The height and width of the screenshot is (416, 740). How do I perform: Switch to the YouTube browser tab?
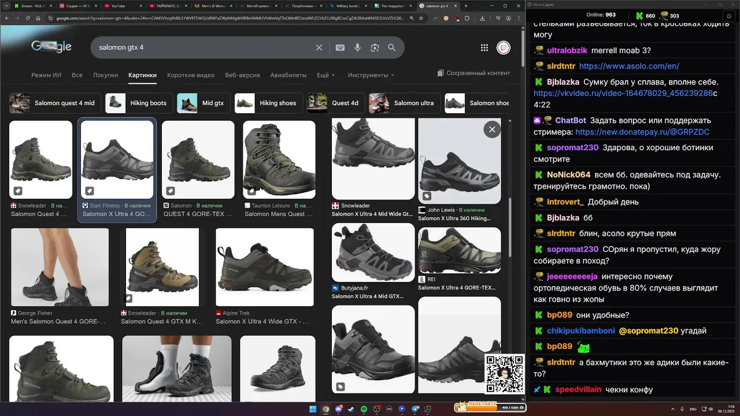pos(122,6)
